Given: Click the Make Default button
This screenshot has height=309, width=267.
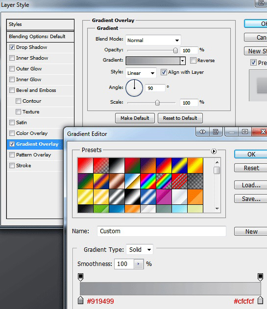Looking at the screenshot, I should pyautogui.click(x=135, y=118).
